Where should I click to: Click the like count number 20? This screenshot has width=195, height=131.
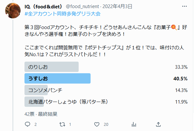106,125
